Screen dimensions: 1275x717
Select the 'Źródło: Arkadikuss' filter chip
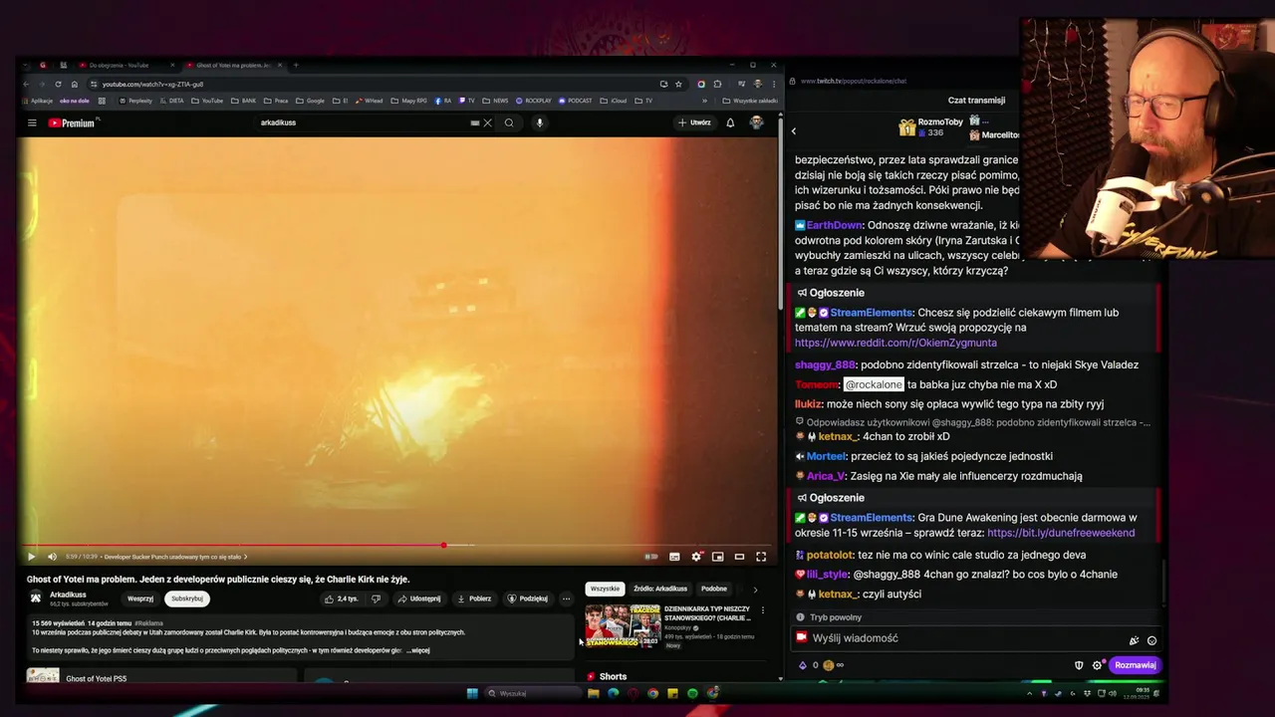(660, 589)
